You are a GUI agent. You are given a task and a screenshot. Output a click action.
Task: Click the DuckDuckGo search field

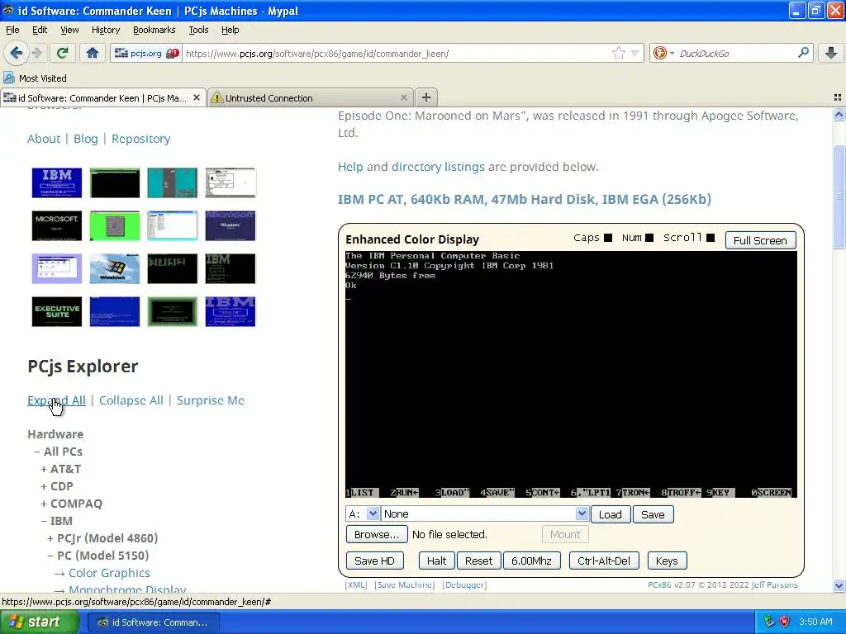tap(736, 54)
